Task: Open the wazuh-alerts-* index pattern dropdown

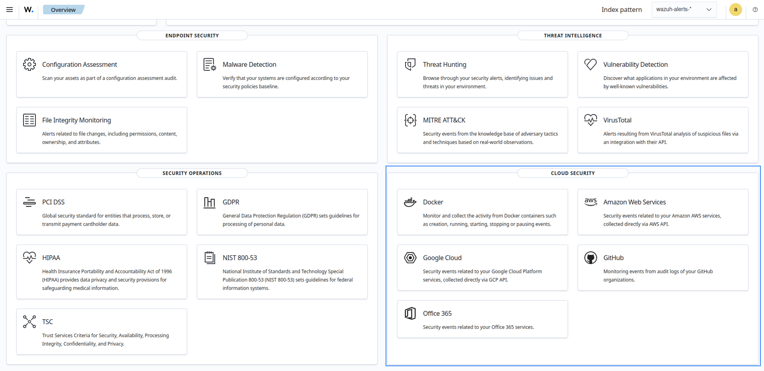Action: [x=684, y=9]
